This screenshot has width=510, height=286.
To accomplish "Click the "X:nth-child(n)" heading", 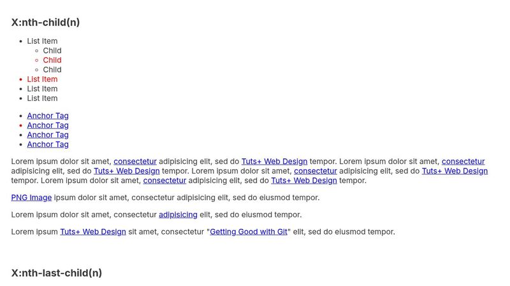I will [45, 22].
